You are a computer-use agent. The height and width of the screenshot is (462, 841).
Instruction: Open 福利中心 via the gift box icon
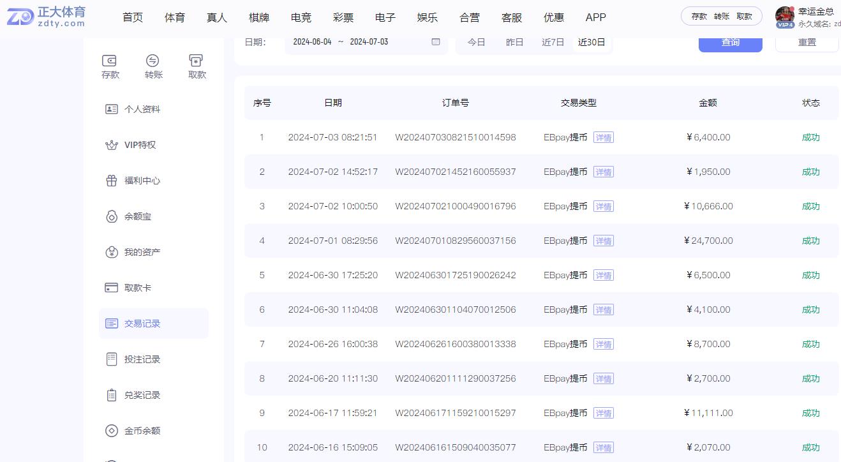[x=111, y=180]
